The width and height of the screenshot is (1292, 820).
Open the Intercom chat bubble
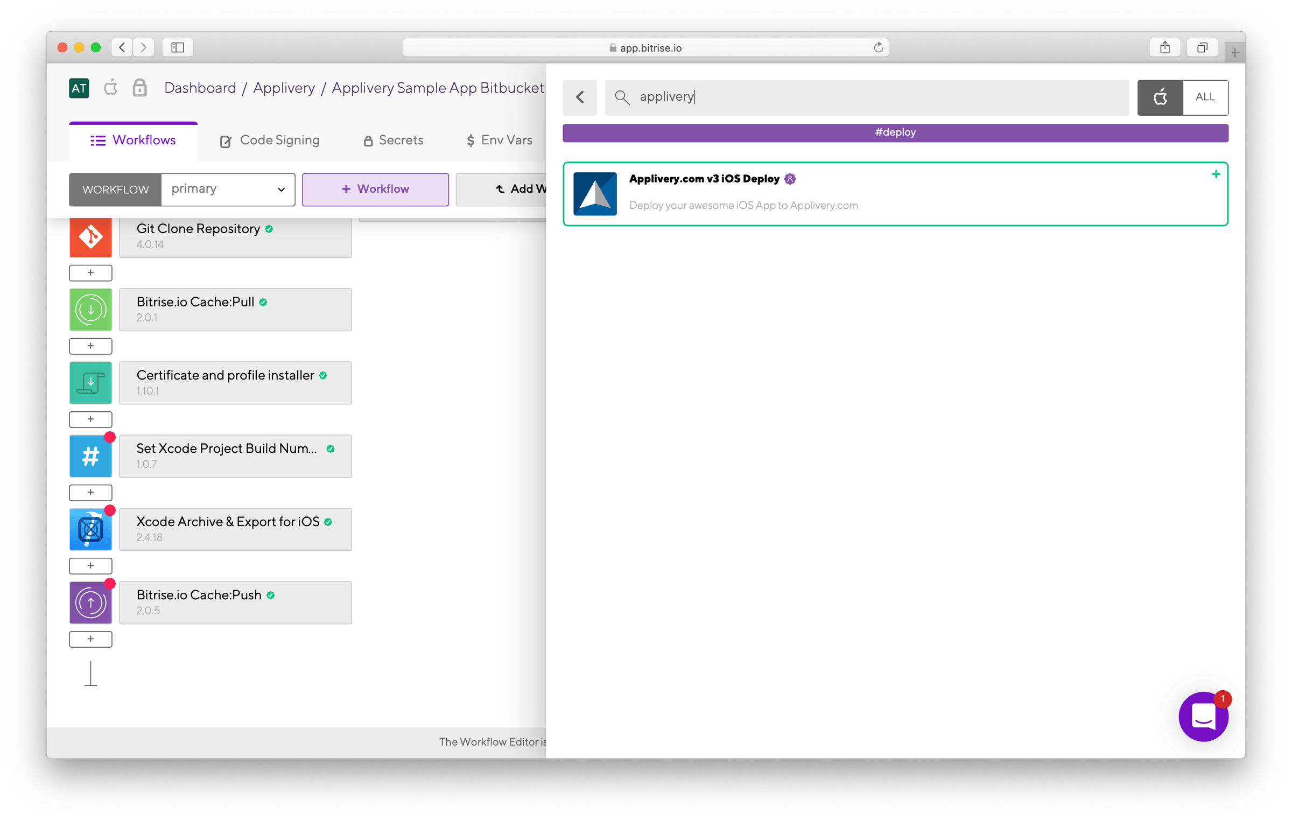[1203, 717]
